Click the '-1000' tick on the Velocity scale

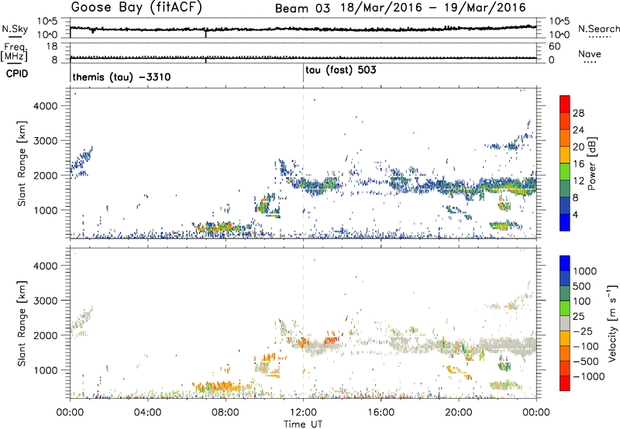[x=588, y=376]
